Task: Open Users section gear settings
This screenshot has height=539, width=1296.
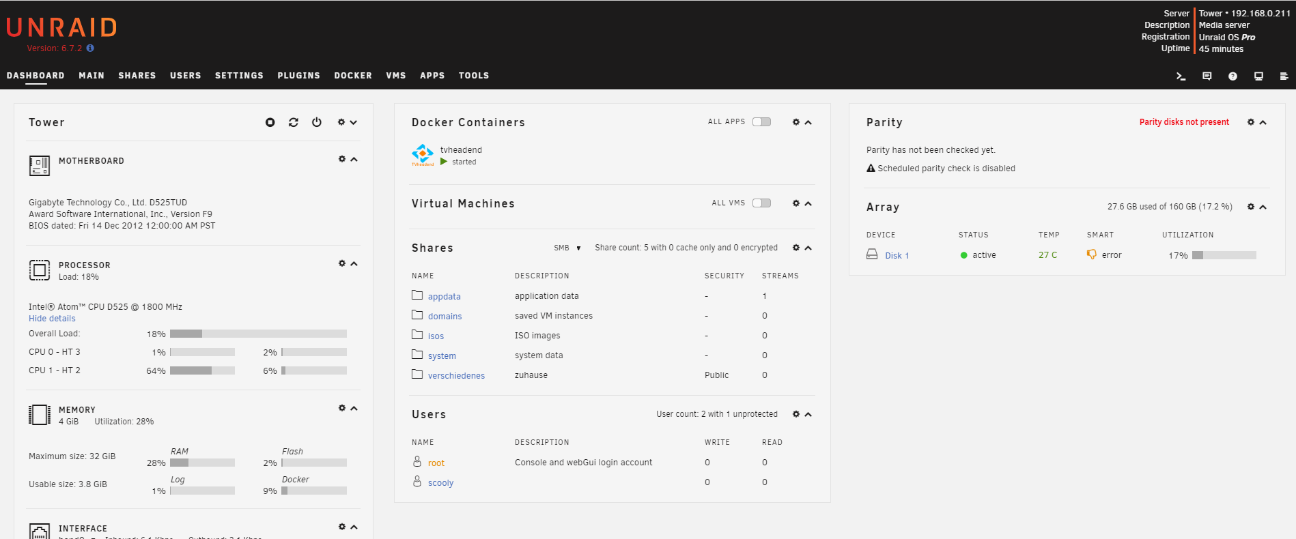Action: [796, 414]
